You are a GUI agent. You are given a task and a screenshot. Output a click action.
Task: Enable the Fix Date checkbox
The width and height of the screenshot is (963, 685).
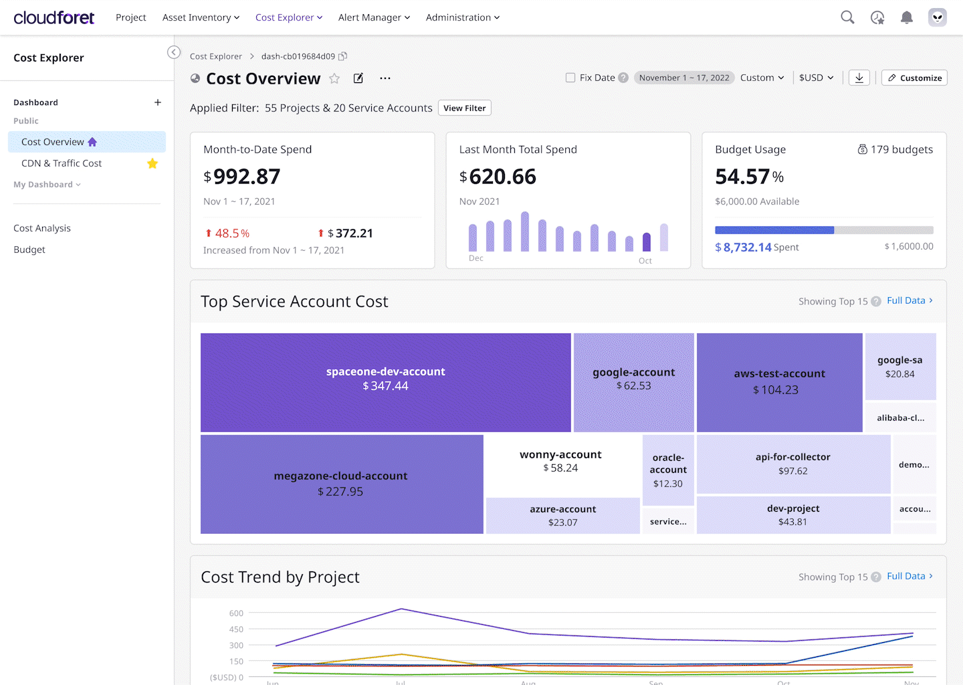coord(570,78)
